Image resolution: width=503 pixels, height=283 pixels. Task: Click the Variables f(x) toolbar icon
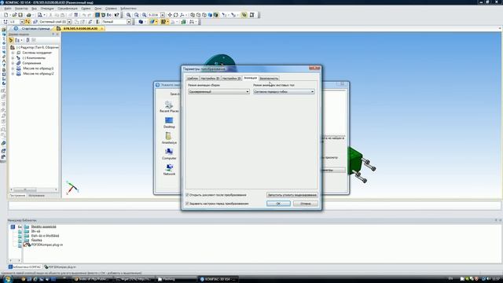tap(109, 15)
